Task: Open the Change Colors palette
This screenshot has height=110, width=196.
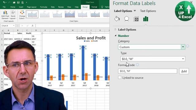Action: point(22,15)
